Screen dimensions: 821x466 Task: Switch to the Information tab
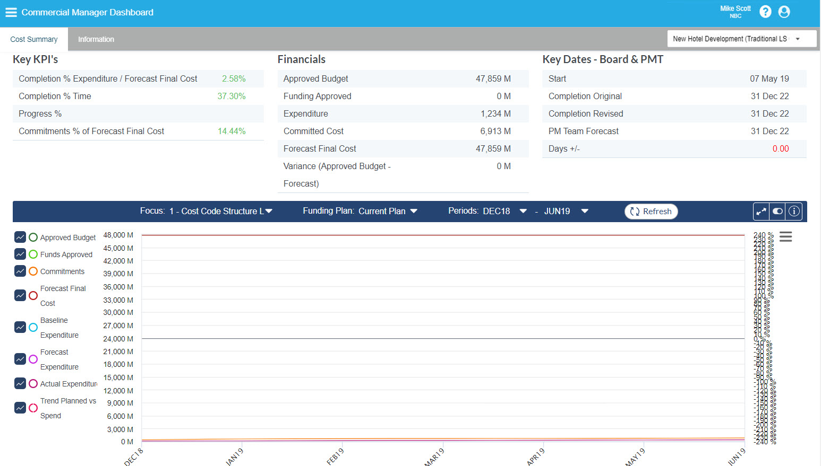click(x=96, y=39)
